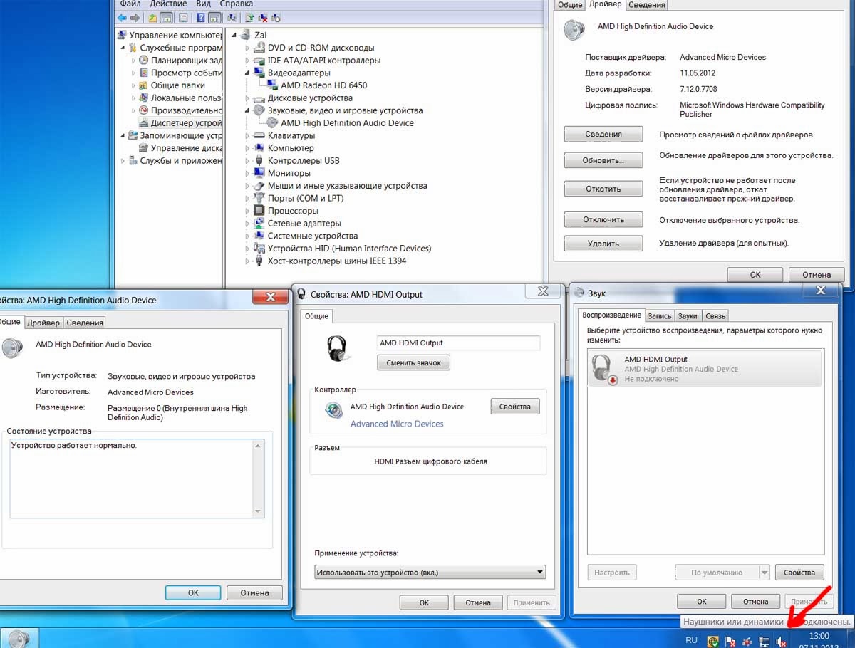Click Свойства beside AMD High Definition Audio controller
This screenshot has width=855, height=648.
(x=515, y=407)
